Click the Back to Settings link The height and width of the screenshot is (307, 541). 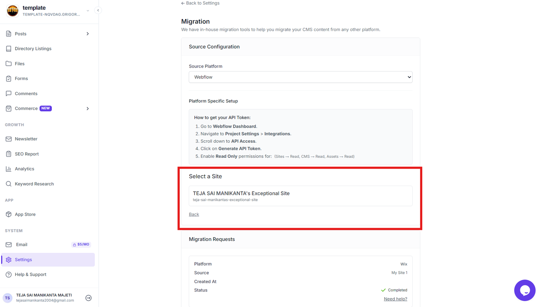200,3
